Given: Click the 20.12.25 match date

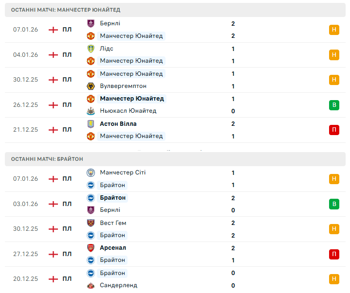Looking at the screenshot, I should coord(25,279).
